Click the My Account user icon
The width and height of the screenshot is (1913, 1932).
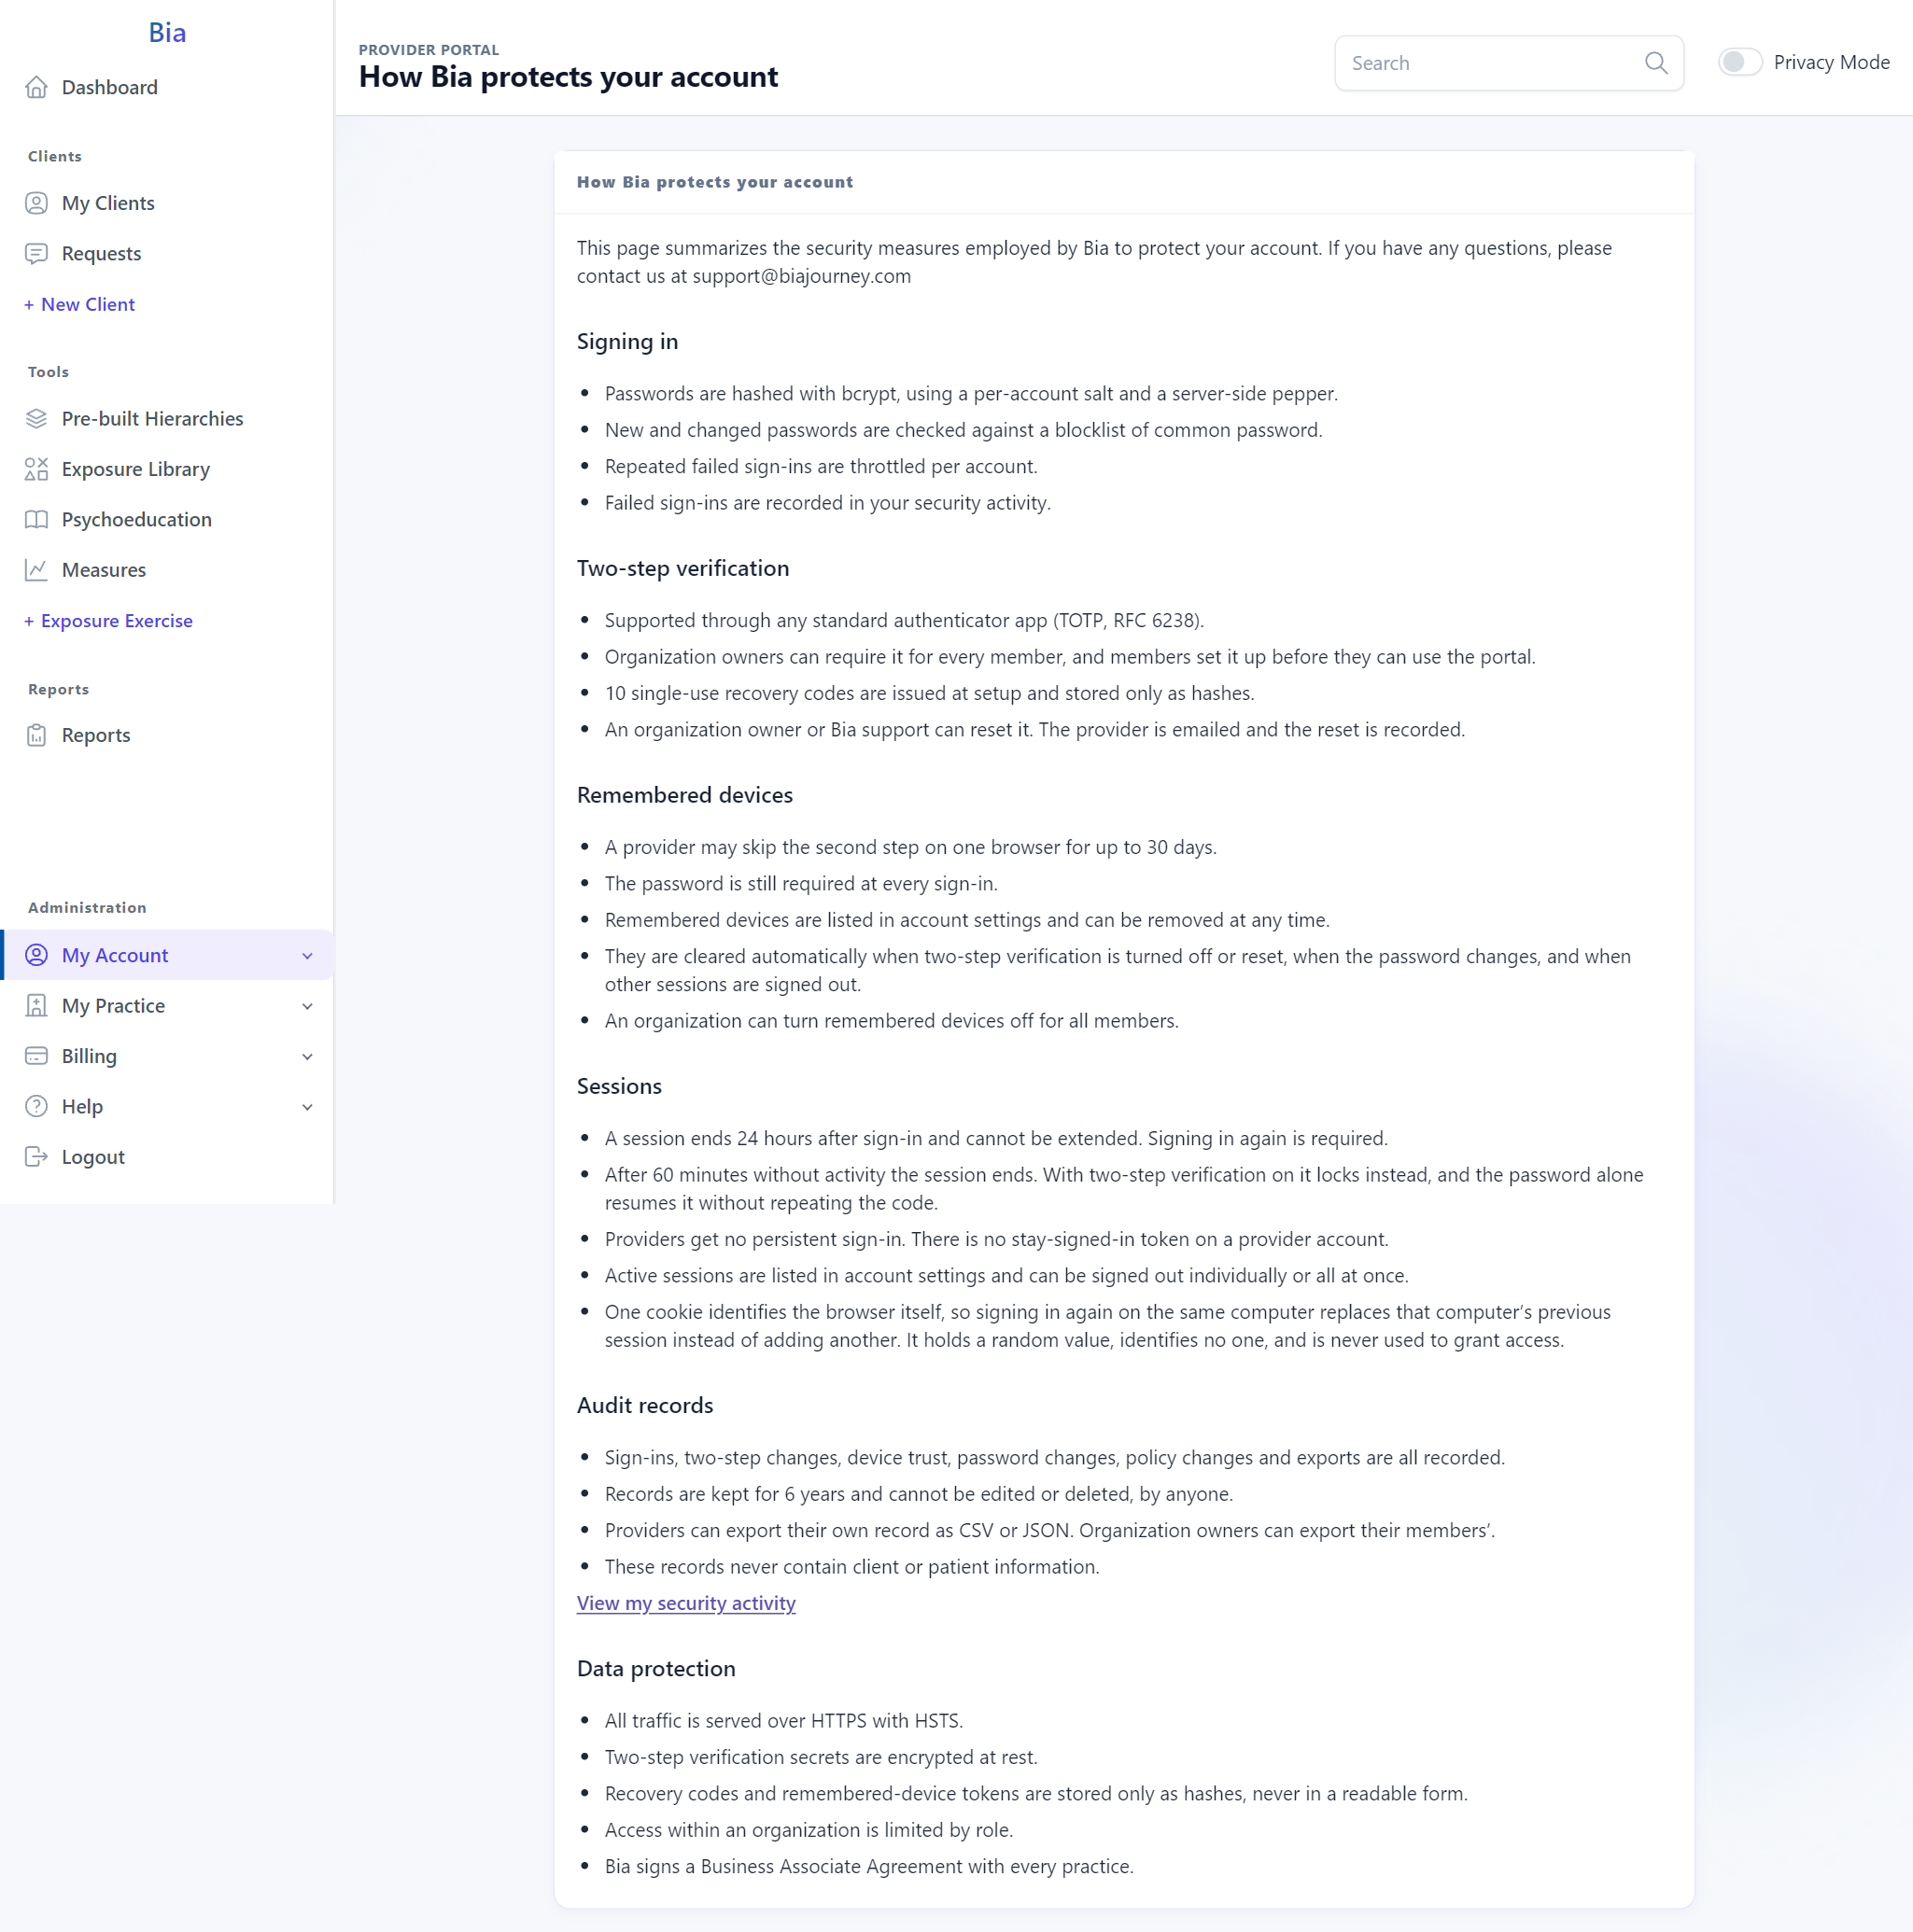[36, 955]
